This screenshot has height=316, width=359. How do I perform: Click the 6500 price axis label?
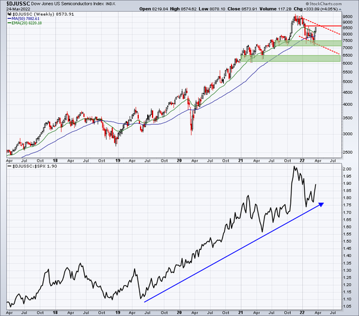(347, 55)
